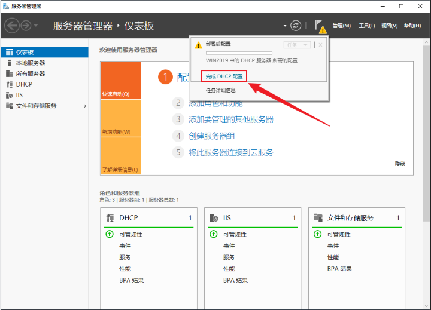Click 隐藏 to hide welcome tile

click(400, 164)
